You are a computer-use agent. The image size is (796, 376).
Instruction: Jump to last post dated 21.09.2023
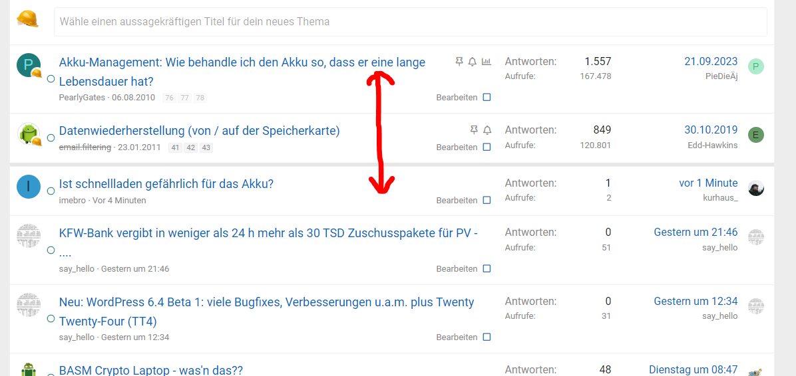pyautogui.click(x=711, y=62)
